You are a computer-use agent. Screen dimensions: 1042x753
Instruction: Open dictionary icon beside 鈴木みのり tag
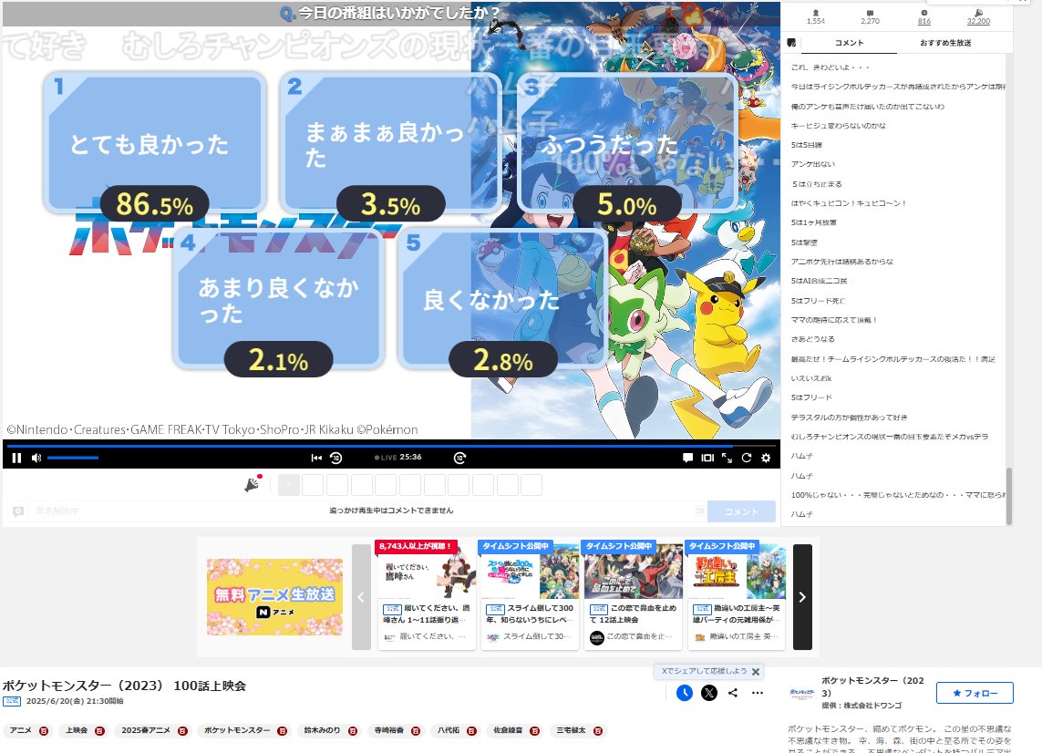pos(353,731)
